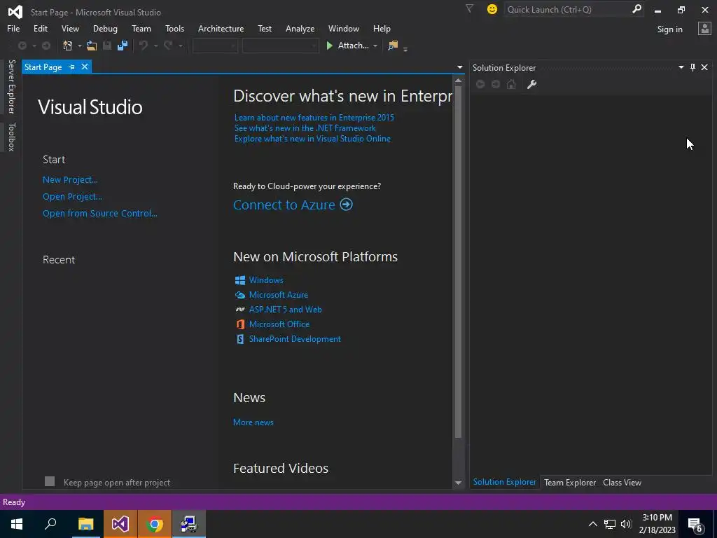Click the Connect to Azure arrow circle icon
The height and width of the screenshot is (538, 717).
(346, 205)
